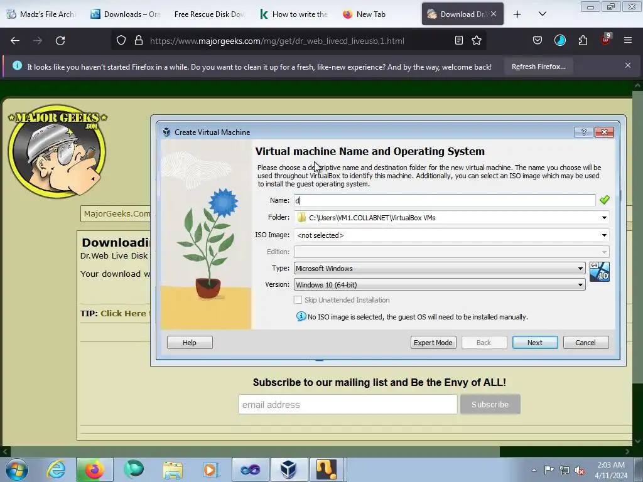
Task: Click green checkmark valid name indicator
Action: pyautogui.click(x=605, y=200)
